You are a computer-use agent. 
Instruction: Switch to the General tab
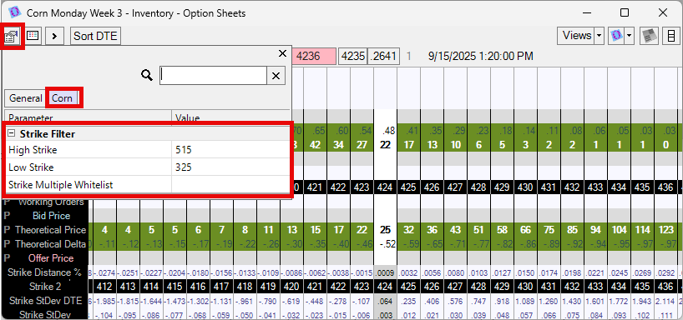point(26,98)
